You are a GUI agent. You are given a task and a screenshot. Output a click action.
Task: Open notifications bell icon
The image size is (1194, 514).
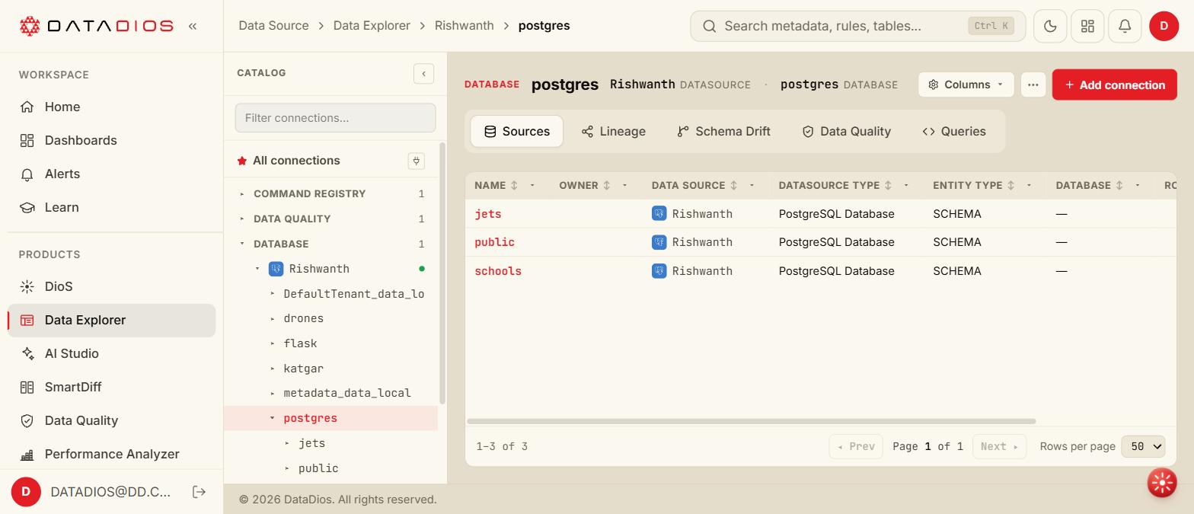1125,26
